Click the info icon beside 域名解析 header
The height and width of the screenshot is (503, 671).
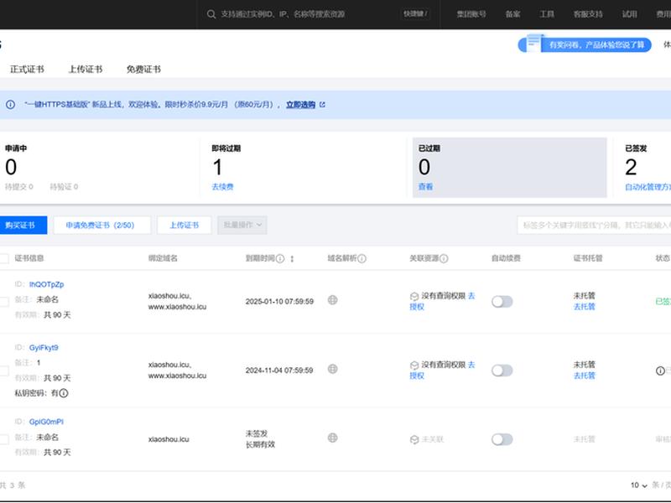[362, 258]
